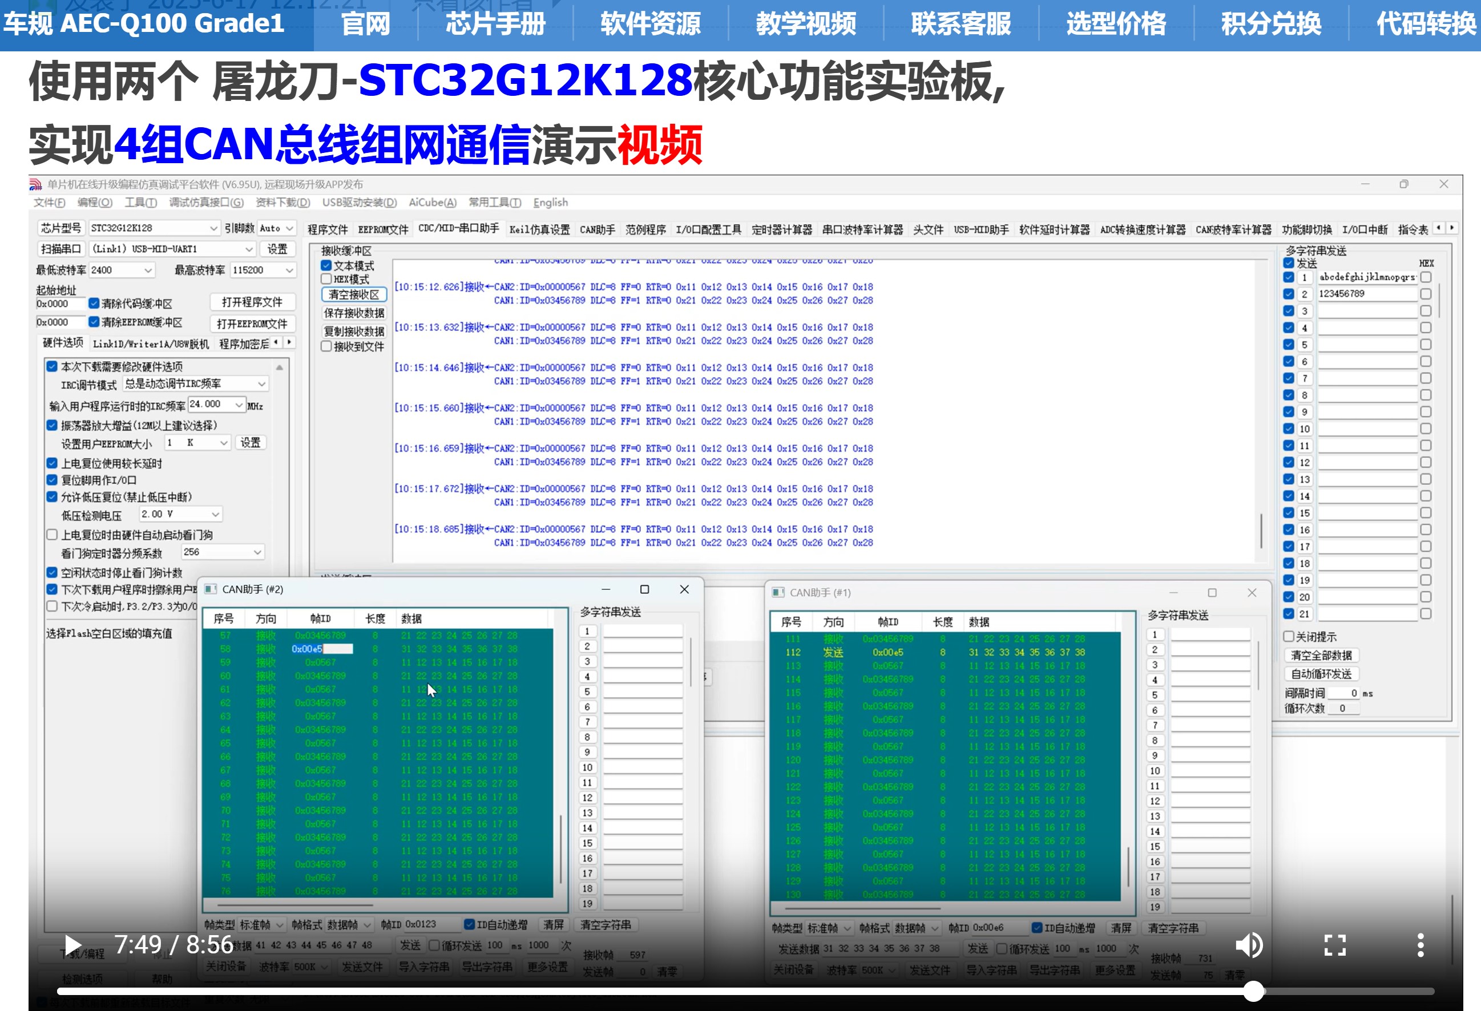Image resolution: width=1481 pixels, height=1011 pixels.
Task: Click the 清空接收区 button
Action: (354, 294)
